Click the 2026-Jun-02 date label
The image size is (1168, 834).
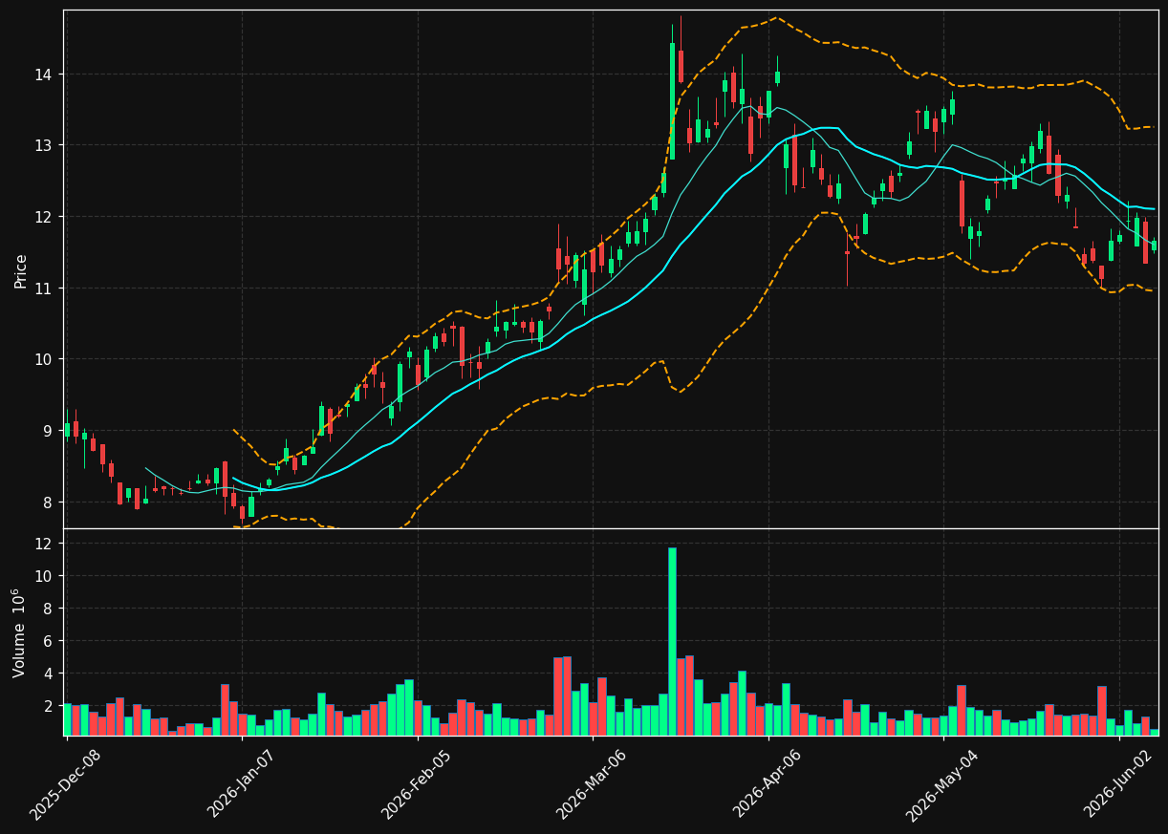pos(1118,784)
